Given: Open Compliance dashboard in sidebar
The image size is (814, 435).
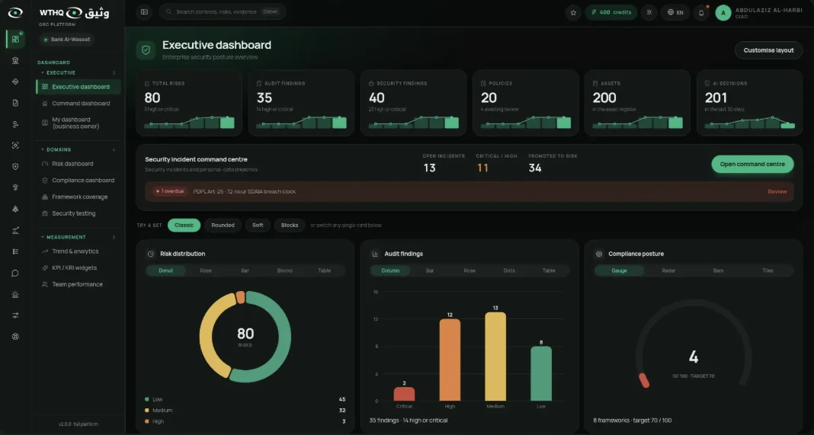Looking at the screenshot, I should 79,180.
